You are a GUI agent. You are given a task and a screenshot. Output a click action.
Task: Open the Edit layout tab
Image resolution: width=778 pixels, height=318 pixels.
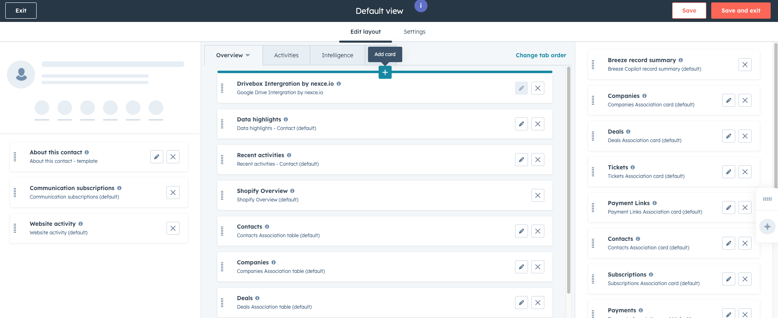(x=366, y=32)
